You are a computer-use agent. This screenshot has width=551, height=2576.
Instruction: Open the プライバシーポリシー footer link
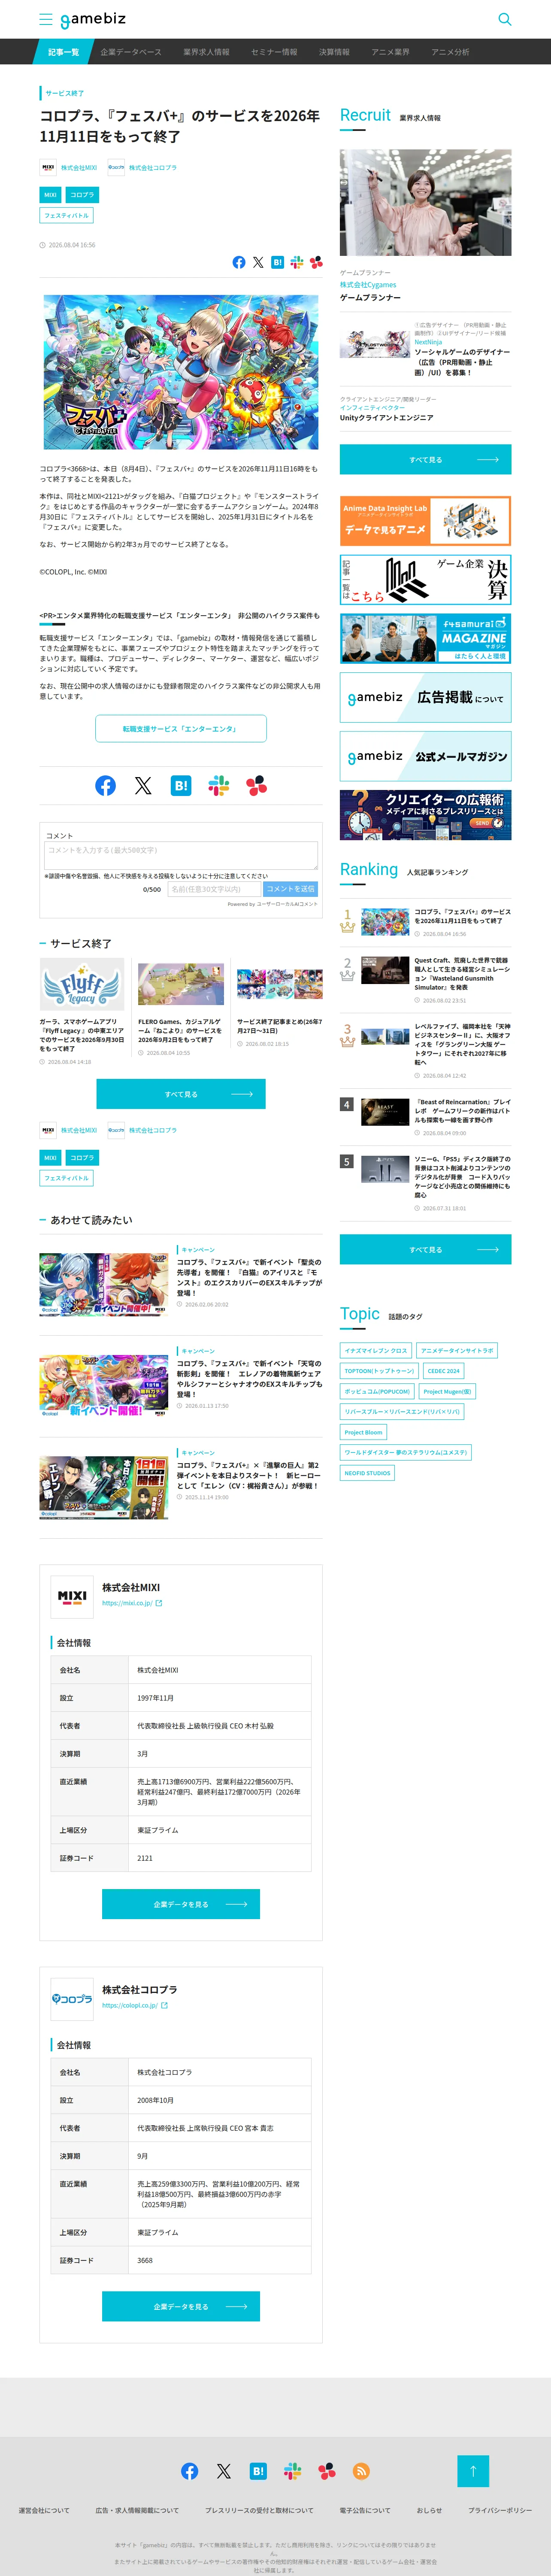[x=500, y=2510]
